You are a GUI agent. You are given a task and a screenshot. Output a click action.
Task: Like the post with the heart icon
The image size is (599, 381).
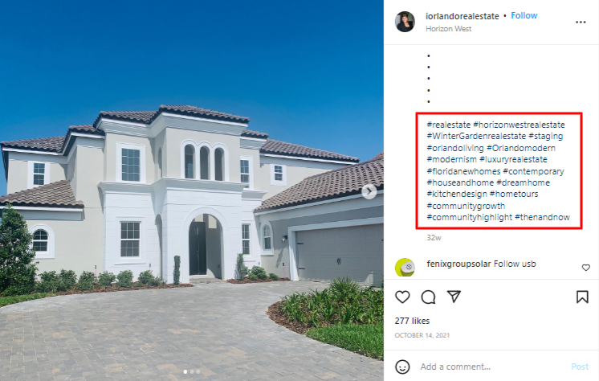(x=402, y=297)
